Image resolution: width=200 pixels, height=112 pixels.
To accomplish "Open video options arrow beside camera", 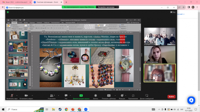I will pos(32,96).
